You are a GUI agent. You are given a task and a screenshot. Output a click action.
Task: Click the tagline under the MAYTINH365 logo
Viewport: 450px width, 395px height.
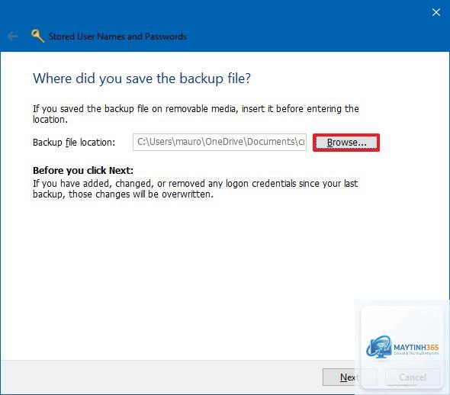click(416, 353)
